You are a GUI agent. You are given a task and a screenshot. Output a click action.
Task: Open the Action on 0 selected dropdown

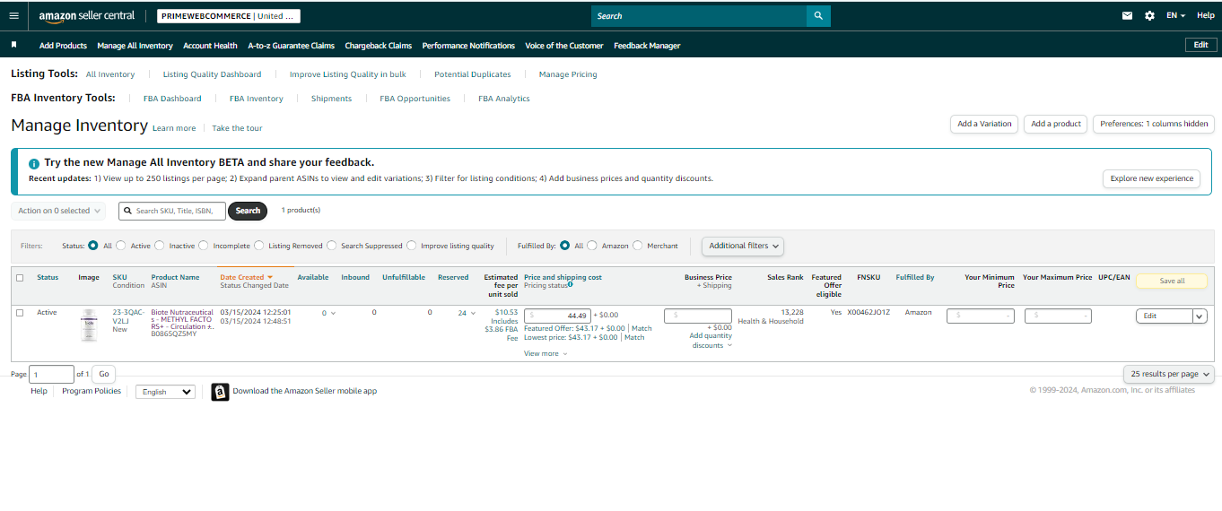[x=58, y=211]
